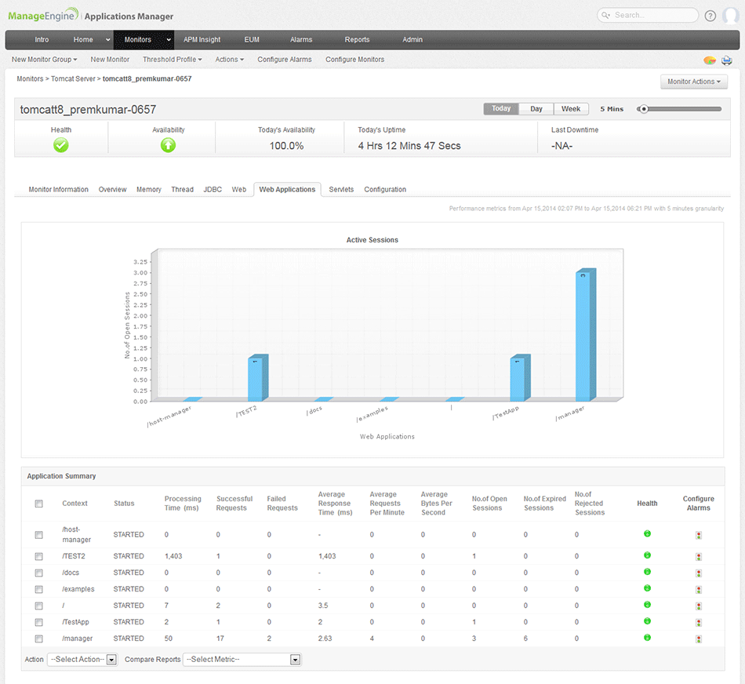Click the search magnifier icon

[605, 15]
